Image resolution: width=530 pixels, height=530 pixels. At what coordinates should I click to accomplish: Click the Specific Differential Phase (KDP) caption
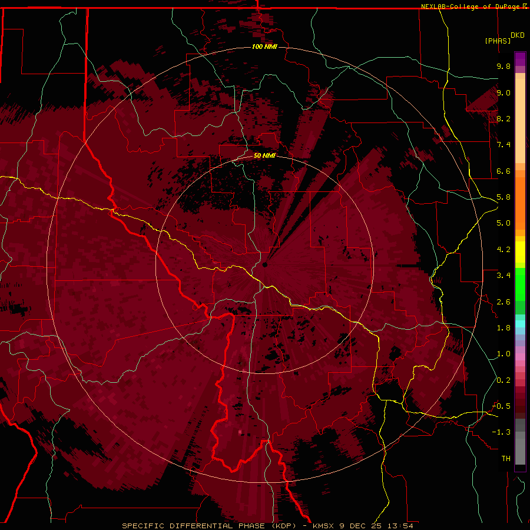tap(209, 526)
